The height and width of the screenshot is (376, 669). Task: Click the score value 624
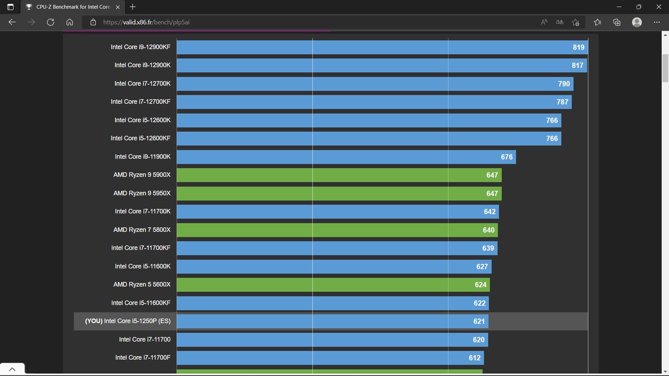click(x=481, y=285)
